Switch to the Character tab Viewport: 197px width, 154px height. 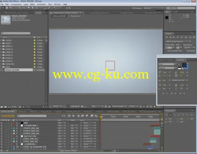(x=180, y=60)
